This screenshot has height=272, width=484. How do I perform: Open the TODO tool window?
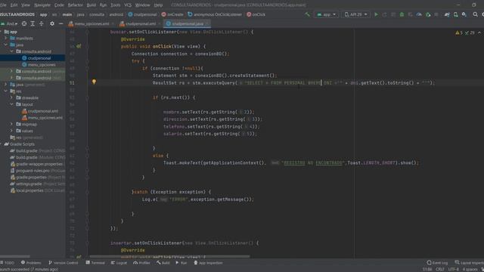(8, 263)
